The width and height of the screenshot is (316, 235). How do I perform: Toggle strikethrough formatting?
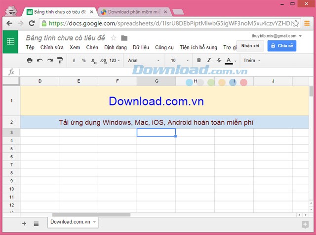(219, 60)
